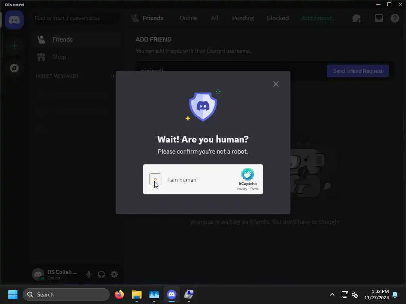Open User Settings gear icon

pos(114,274)
